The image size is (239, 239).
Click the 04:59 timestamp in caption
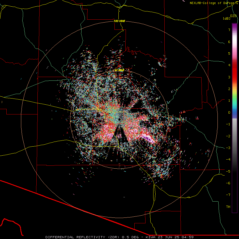(188, 237)
